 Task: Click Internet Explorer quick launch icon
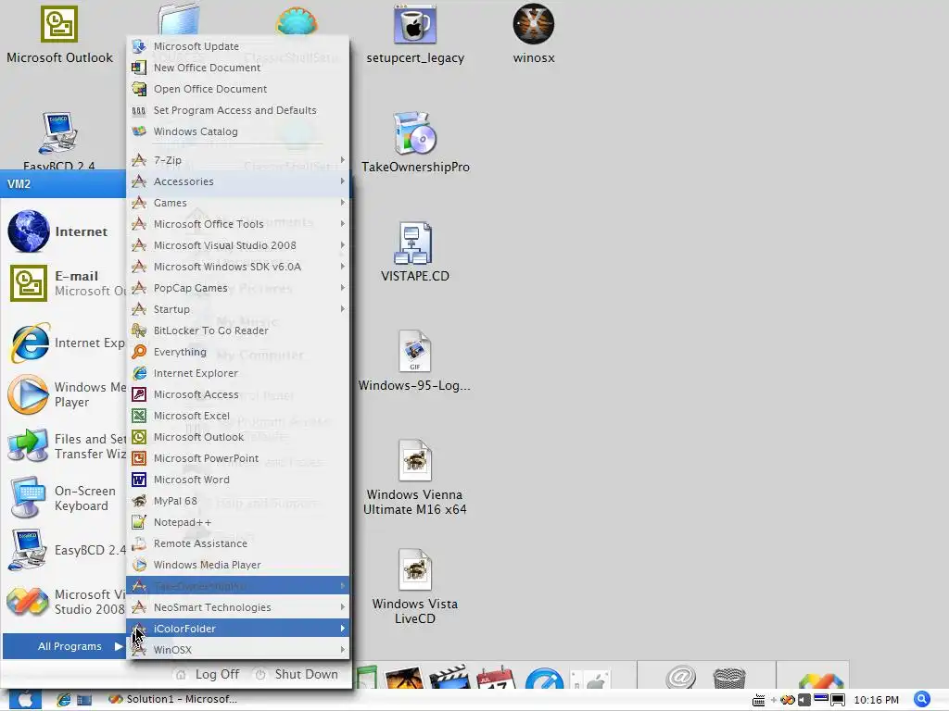(64, 700)
